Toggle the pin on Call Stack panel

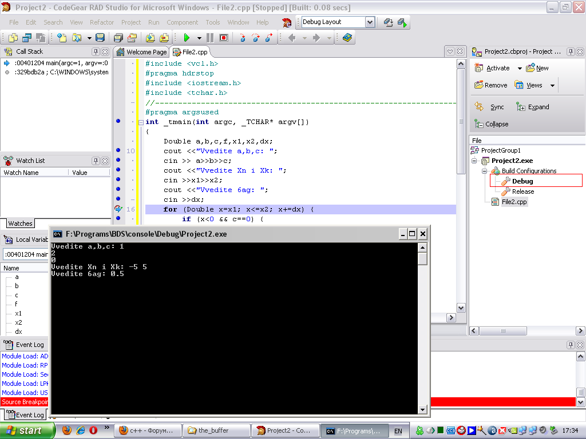[96, 51]
